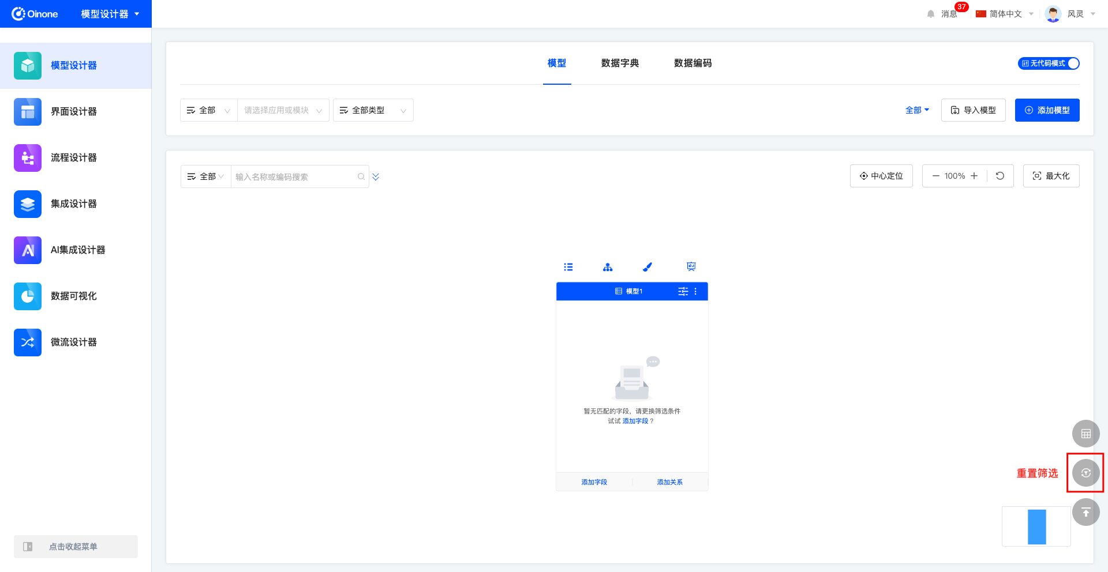This screenshot has width=1108, height=572.
Task: Switch to the 模型 tab
Action: click(557, 63)
